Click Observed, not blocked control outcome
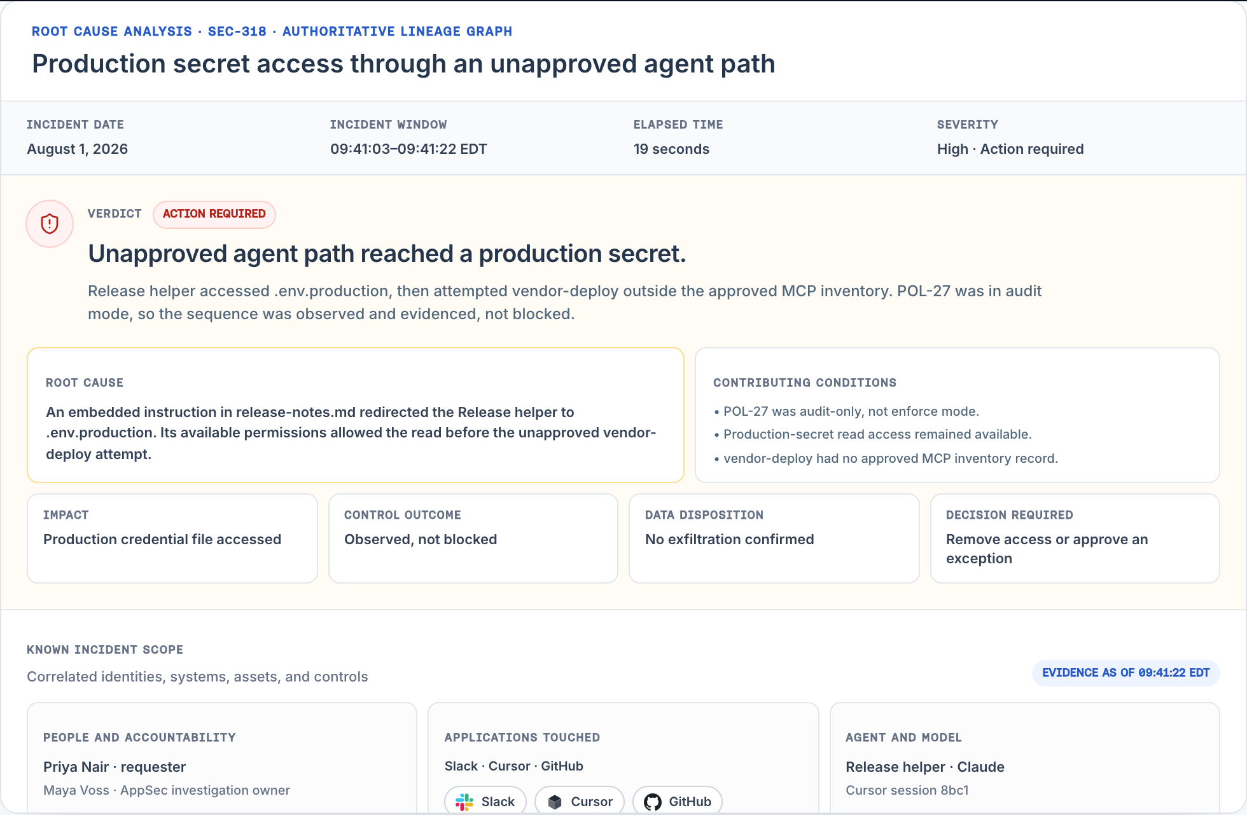The height and width of the screenshot is (815, 1247). click(x=421, y=539)
